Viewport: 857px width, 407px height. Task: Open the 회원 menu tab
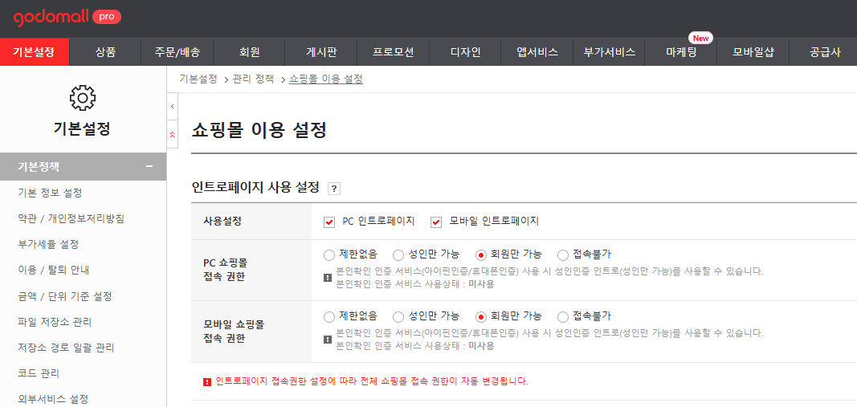coord(249,52)
